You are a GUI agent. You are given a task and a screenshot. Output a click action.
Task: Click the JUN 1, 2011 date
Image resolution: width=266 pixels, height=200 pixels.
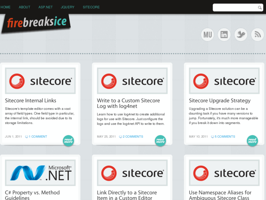pyautogui.click(x=14, y=137)
